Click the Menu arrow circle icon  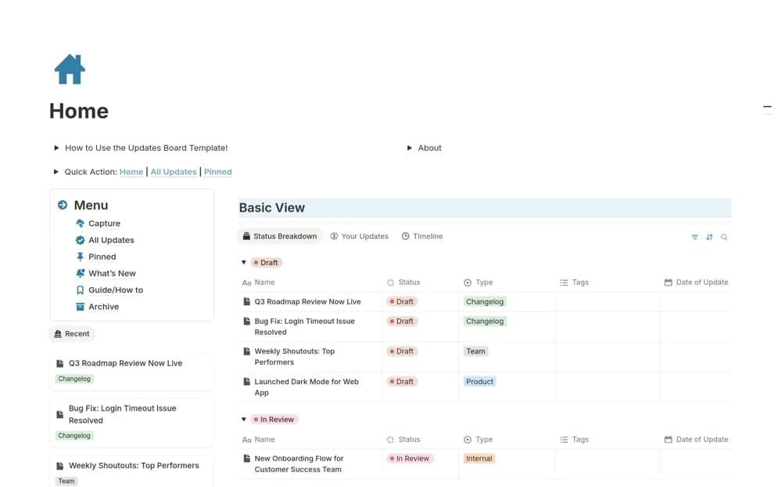(63, 204)
